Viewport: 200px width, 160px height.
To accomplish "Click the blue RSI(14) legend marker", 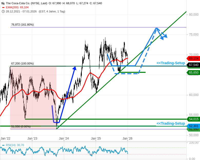I will coord(3,145).
